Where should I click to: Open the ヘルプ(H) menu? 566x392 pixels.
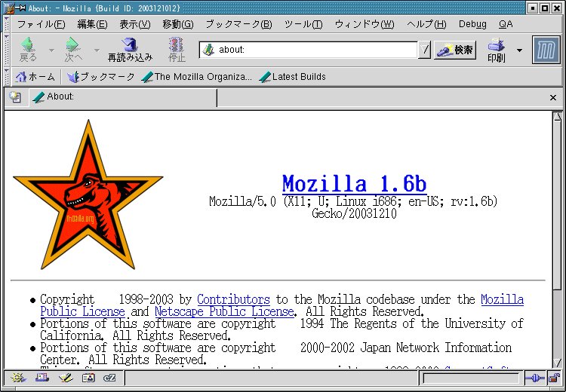point(426,25)
